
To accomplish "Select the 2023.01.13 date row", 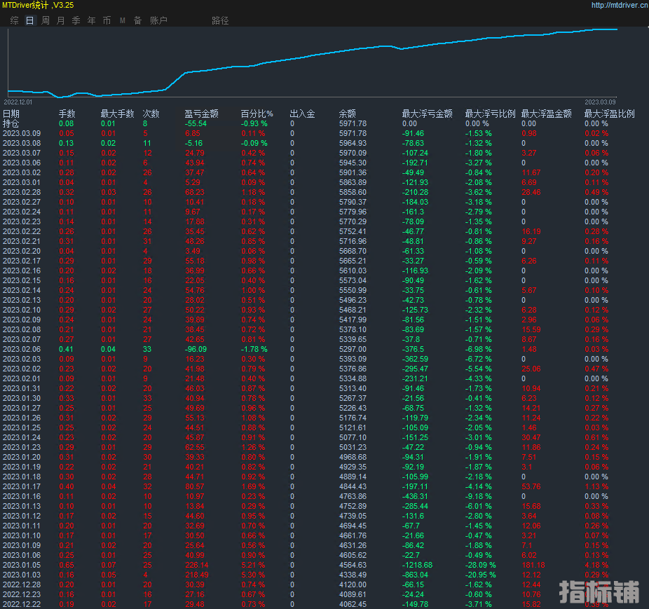I will pos(22,506).
